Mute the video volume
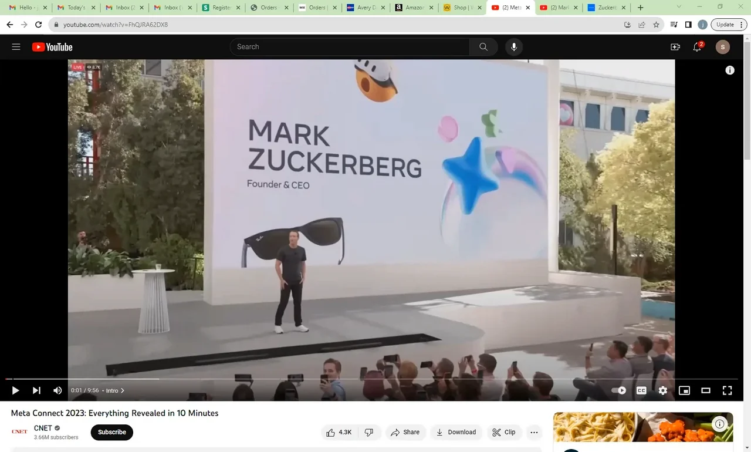 tap(57, 390)
